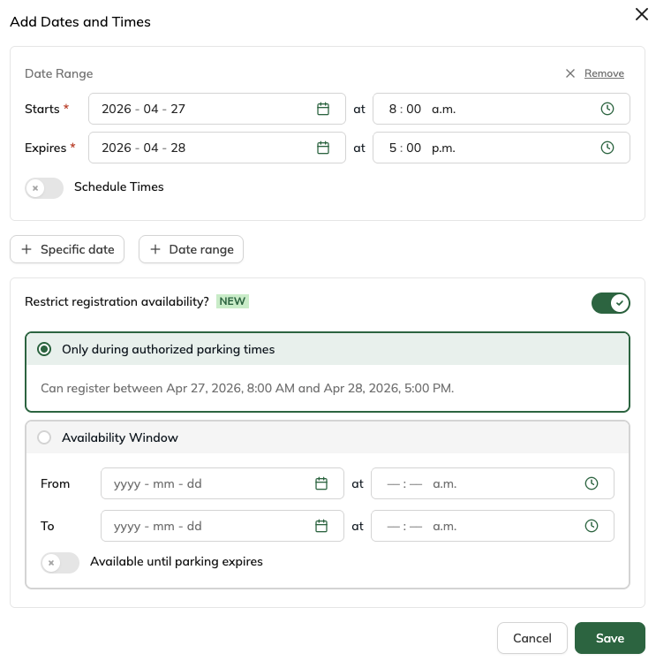Image resolution: width=656 pixels, height=661 pixels.
Task: Add a Specific date entry
Action: tap(67, 249)
